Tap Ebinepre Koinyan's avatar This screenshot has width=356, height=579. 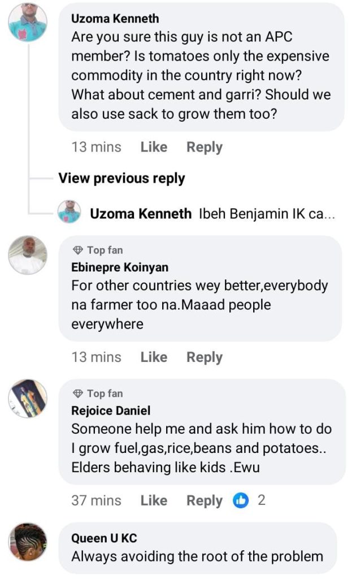pyautogui.click(x=27, y=256)
